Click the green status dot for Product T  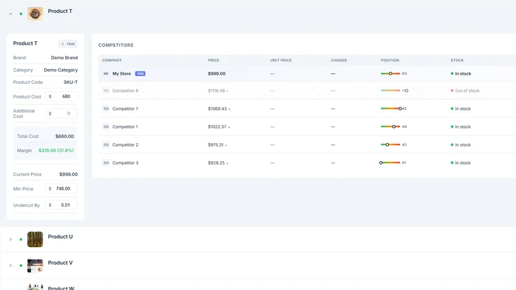[x=21, y=14]
